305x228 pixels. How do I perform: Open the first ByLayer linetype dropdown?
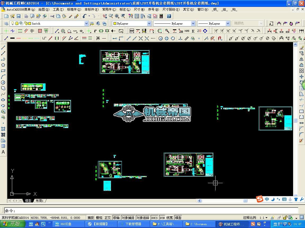point(193,23)
